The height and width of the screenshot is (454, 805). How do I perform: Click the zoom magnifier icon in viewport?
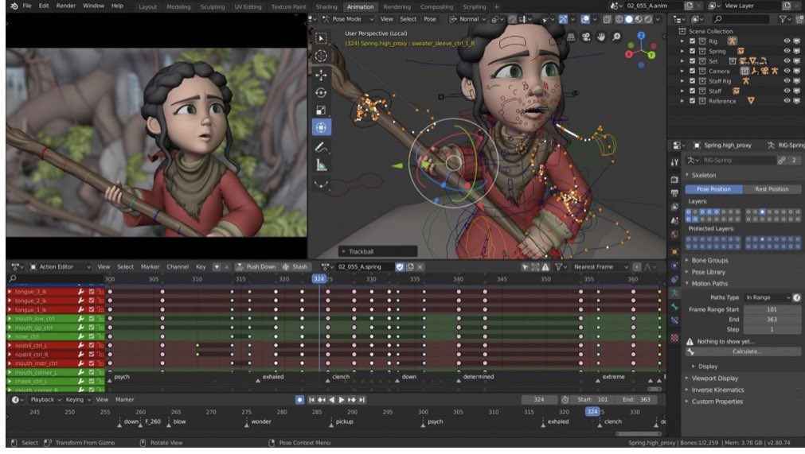point(616,37)
